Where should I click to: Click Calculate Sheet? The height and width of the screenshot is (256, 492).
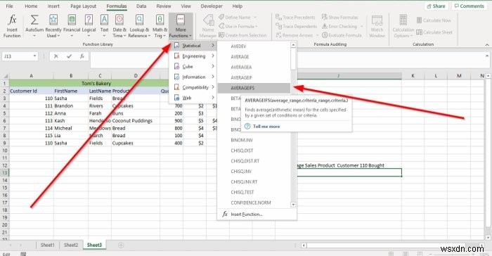pos(434,32)
